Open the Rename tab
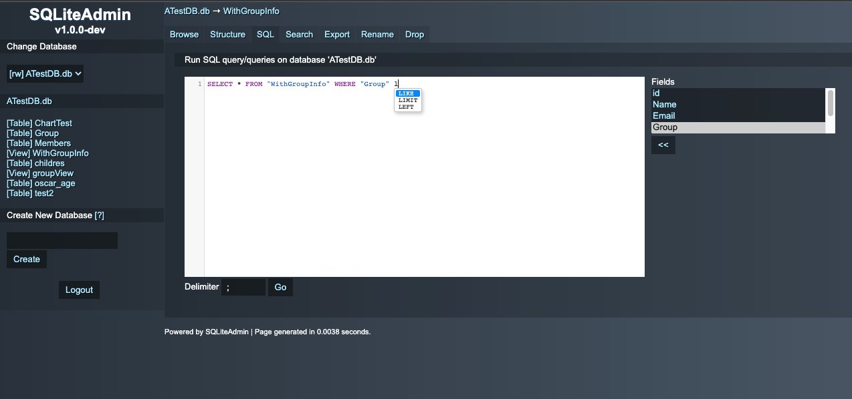The image size is (852, 399). [x=377, y=34]
